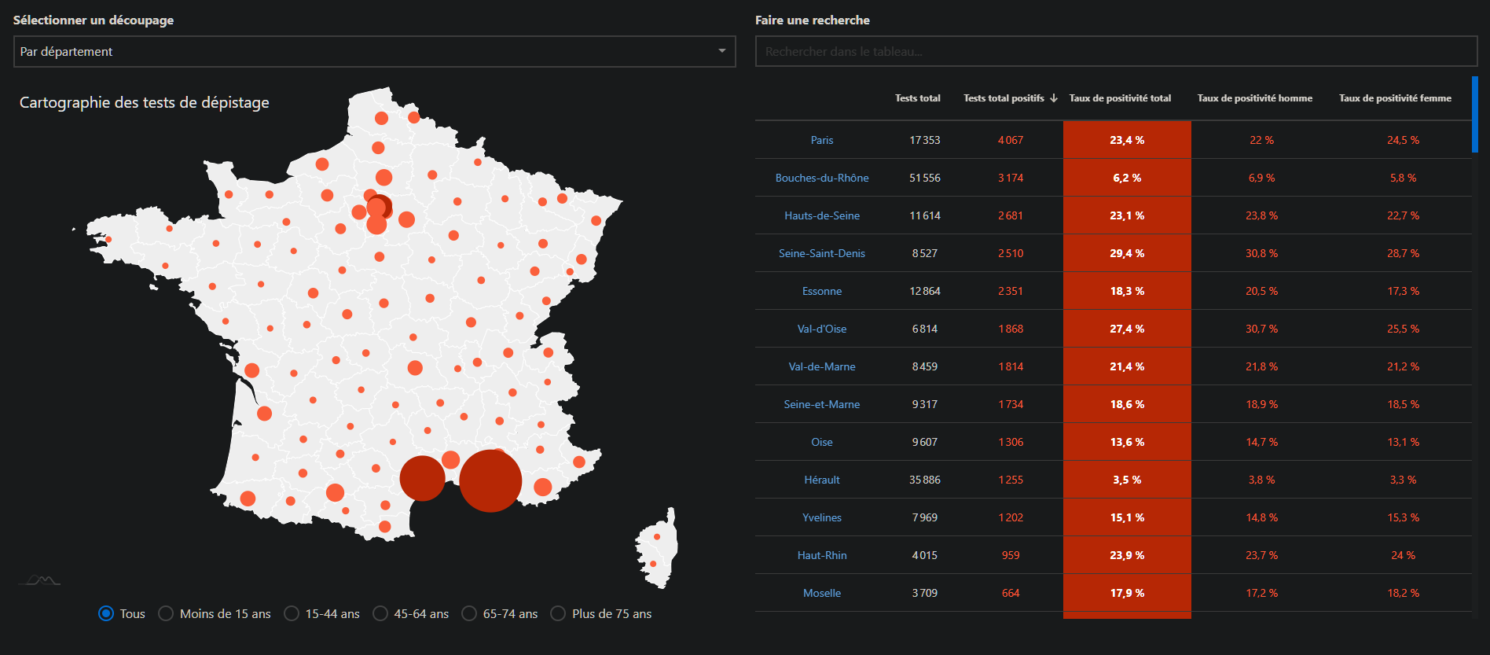Open the Hauts-de-Seine row link
The width and height of the screenshot is (1490, 655).
coord(822,215)
